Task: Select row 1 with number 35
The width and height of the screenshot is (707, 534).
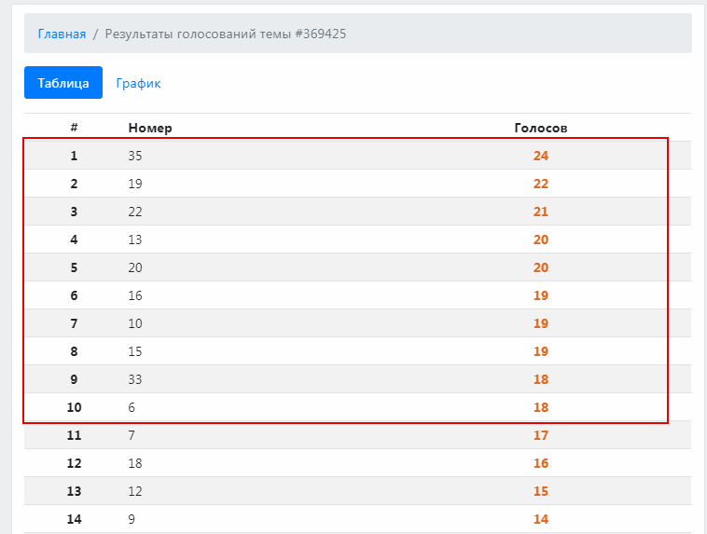Action: coord(135,156)
